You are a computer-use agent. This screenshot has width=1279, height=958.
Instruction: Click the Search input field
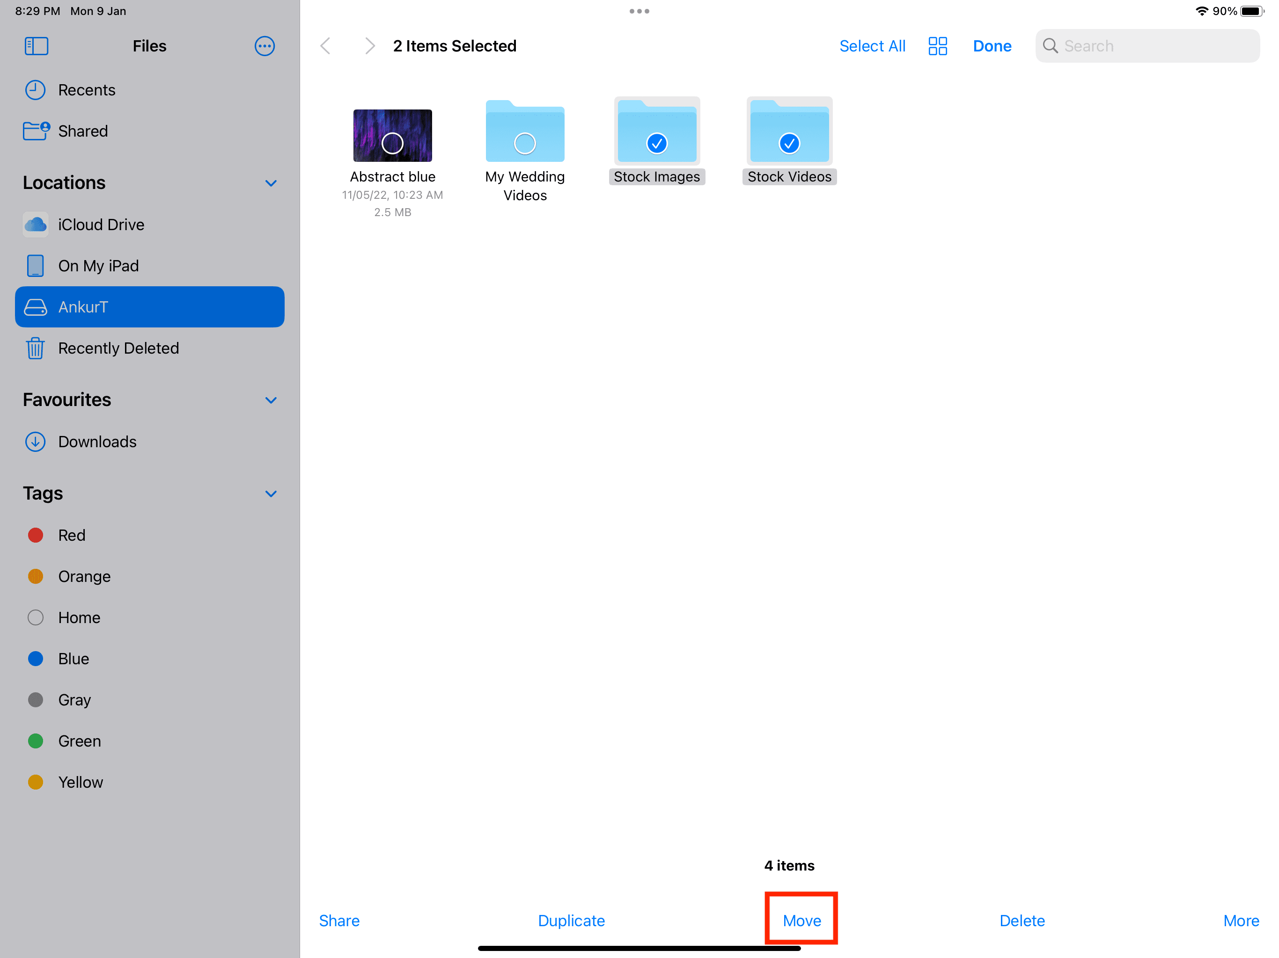[1147, 46]
